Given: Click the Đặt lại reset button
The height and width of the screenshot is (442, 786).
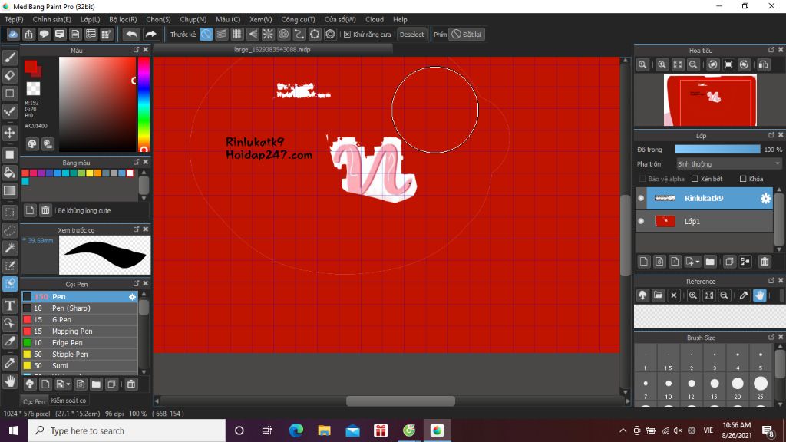Looking at the screenshot, I should 467,35.
